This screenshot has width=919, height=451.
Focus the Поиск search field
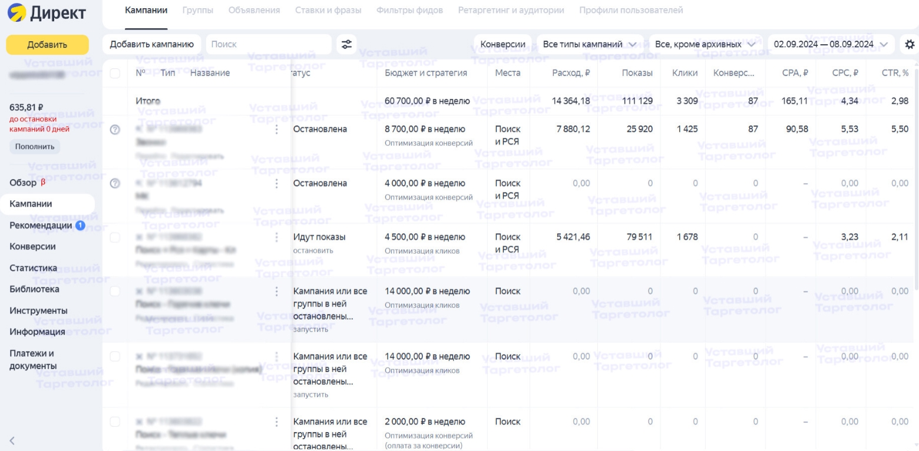click(x=269, y=44)
